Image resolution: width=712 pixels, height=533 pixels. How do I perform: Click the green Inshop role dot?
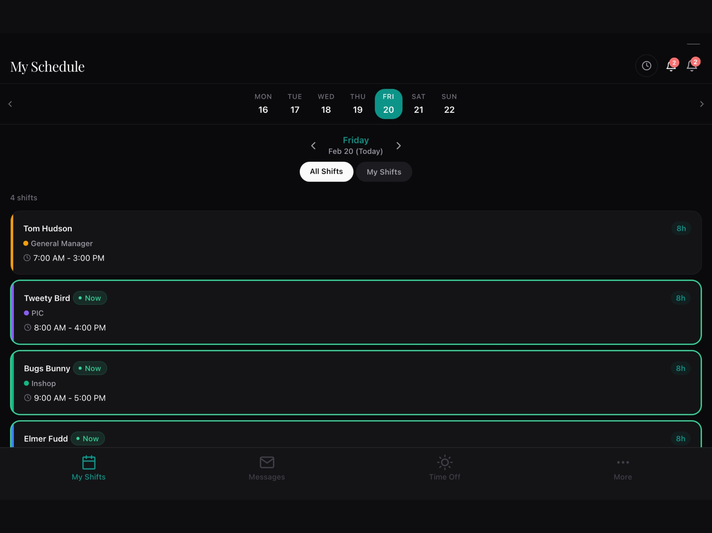[x=26, y=383]
